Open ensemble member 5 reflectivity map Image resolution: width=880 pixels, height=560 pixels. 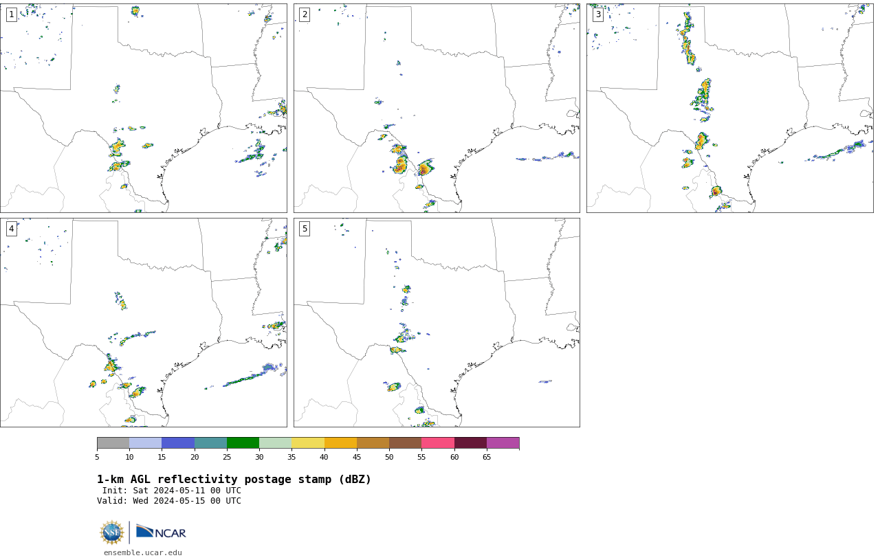click(x=437, y=322)
